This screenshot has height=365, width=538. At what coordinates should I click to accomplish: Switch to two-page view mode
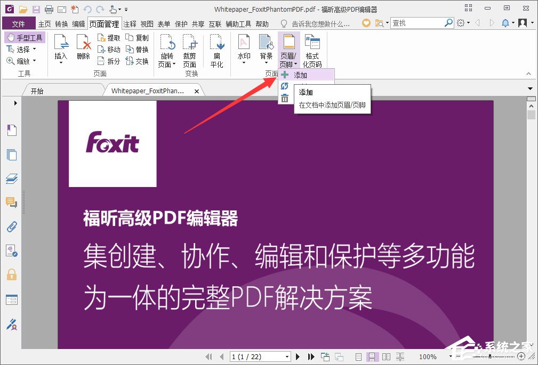click(387, 356)
